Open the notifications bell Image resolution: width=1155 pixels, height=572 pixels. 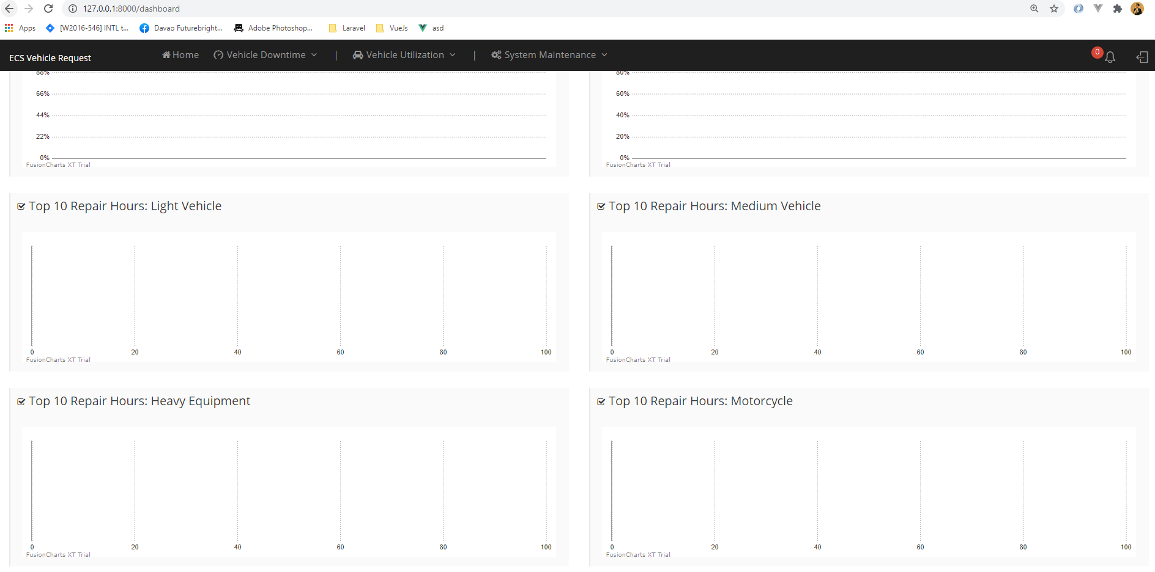pos(1110,57)
